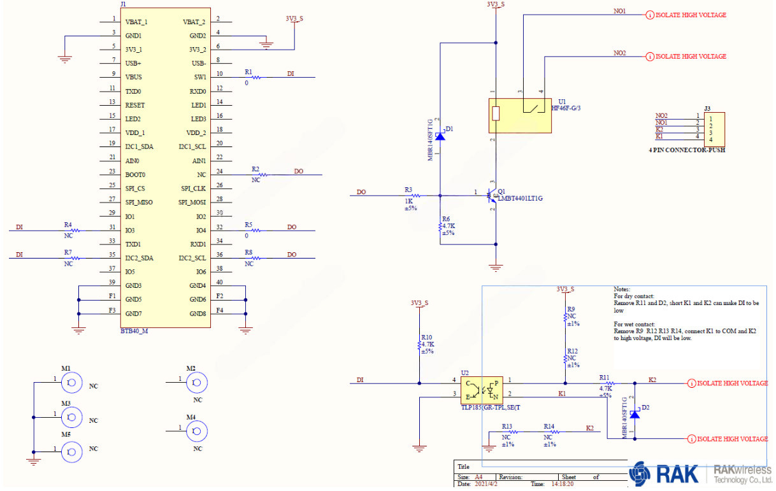The height and width of the screenshot is (491, 776).
Task: Select the D1 diode symbol
Action: (440, 136)
